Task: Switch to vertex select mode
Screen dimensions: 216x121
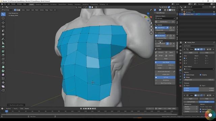Action: pos(15,10)
